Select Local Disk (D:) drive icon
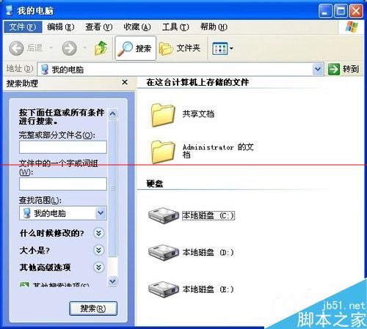 [x=164, y=252]
